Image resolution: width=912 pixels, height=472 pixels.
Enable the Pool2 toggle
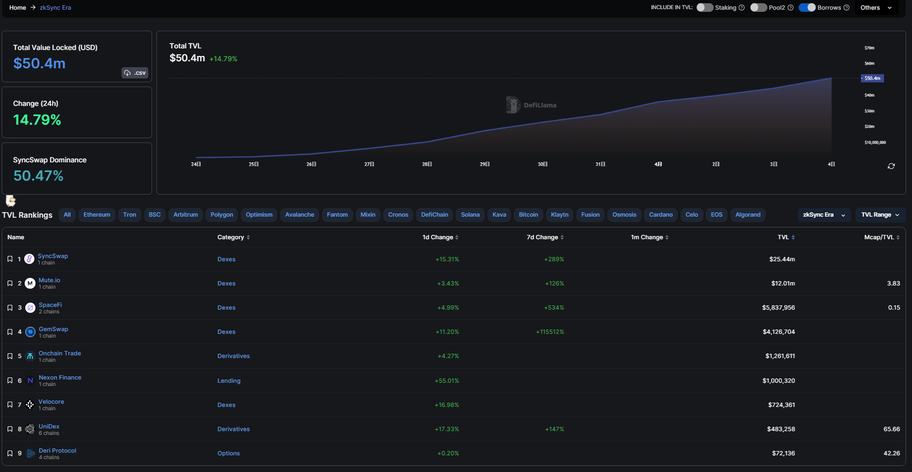coord(758,8)
